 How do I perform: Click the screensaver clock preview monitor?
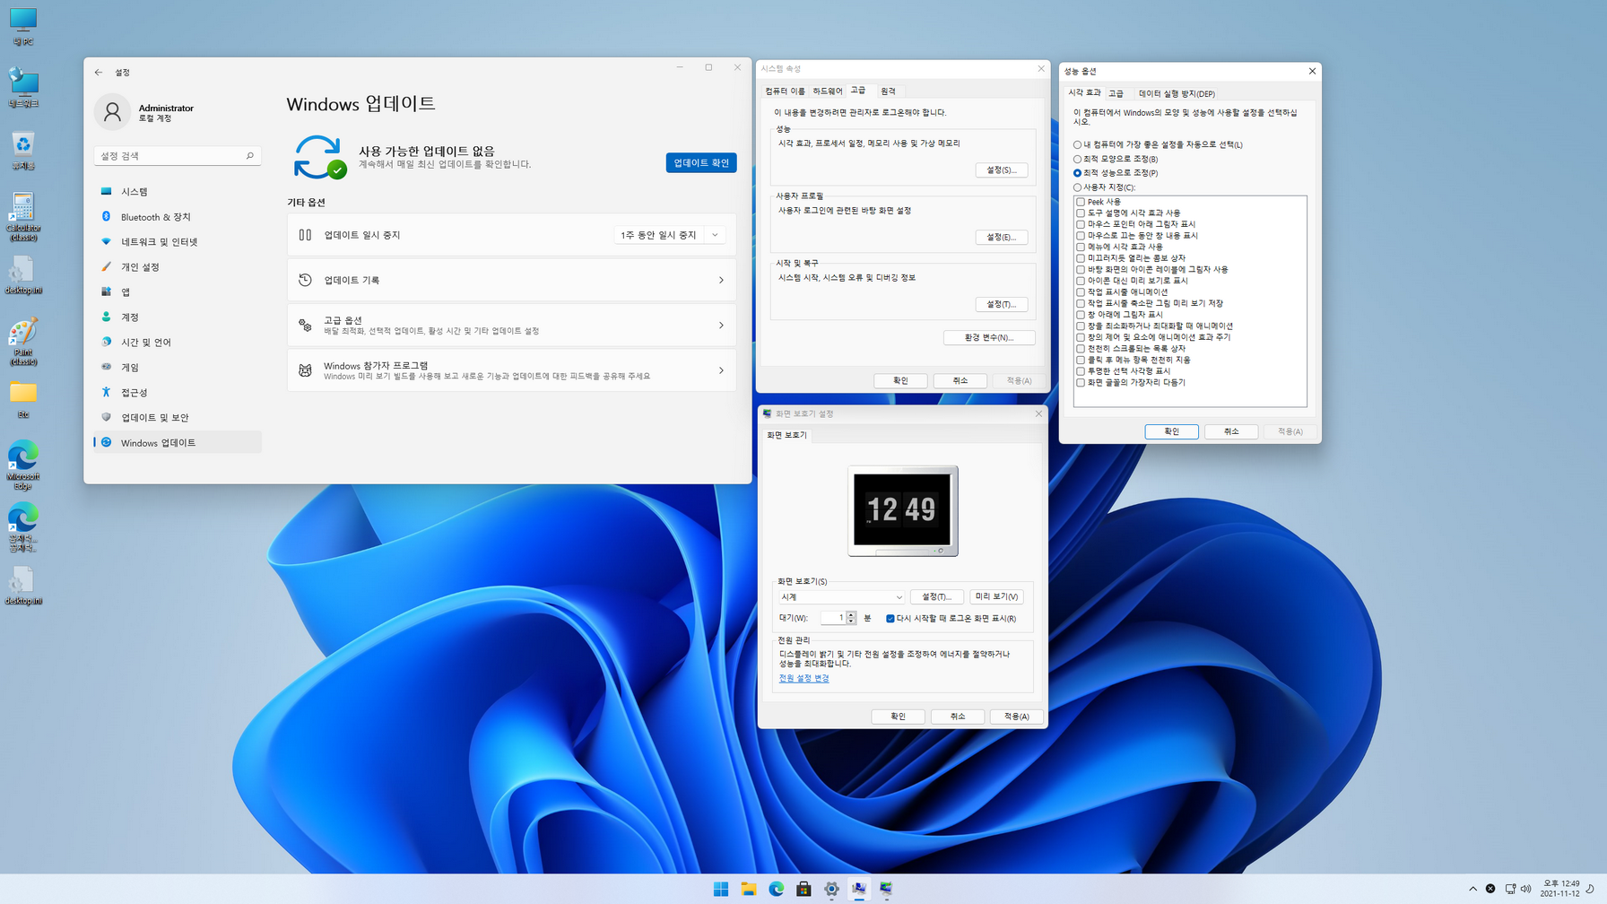pos(903,511)
